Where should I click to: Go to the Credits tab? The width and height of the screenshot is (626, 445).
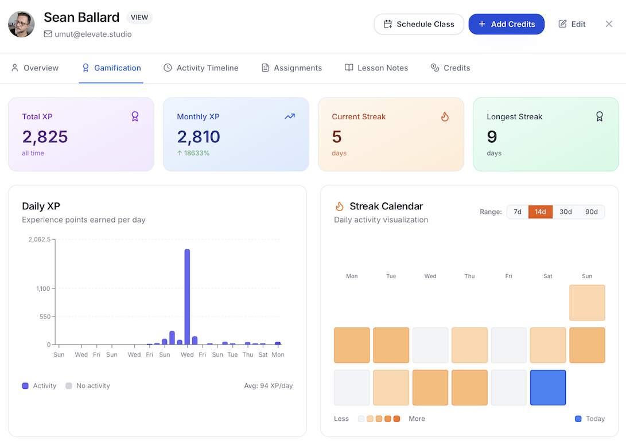click(450, 68)
